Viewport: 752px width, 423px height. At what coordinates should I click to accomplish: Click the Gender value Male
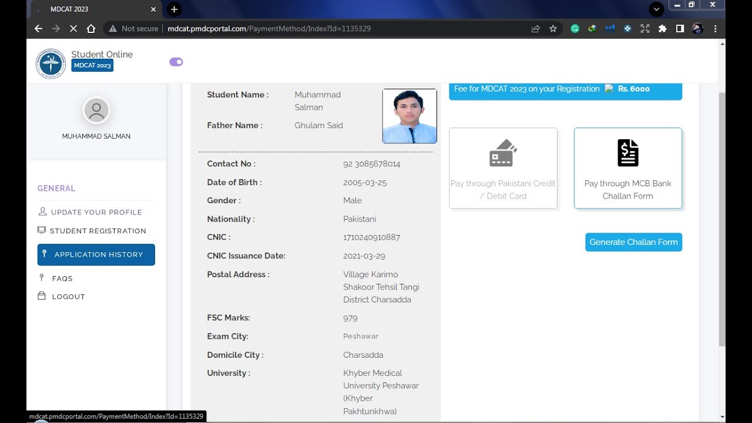tap(352, 200)
